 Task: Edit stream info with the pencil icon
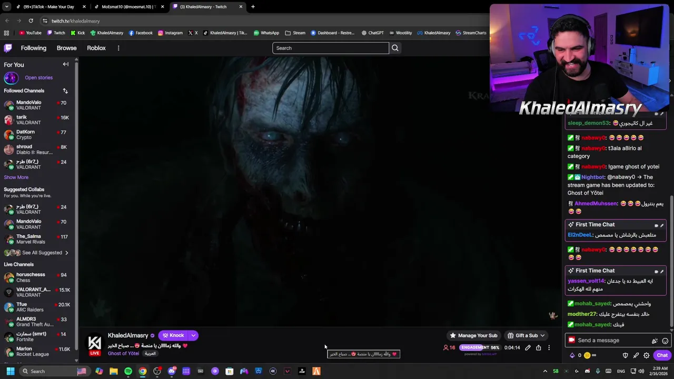[x=528, y=347]
